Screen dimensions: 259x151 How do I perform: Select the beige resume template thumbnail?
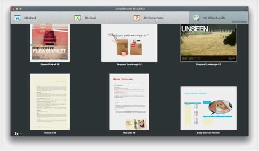50,102
